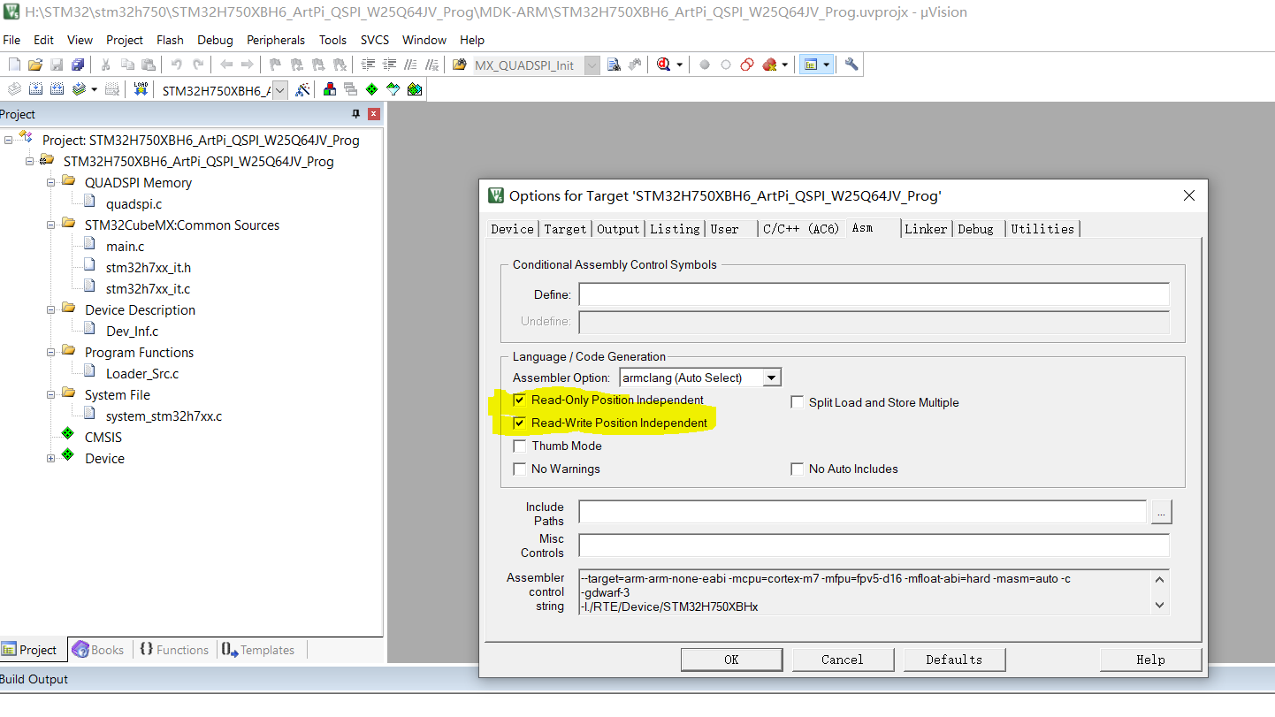Switch to the Books tab
The height and width of the screenshot is (717, 1275).
(x=98, y=650)
